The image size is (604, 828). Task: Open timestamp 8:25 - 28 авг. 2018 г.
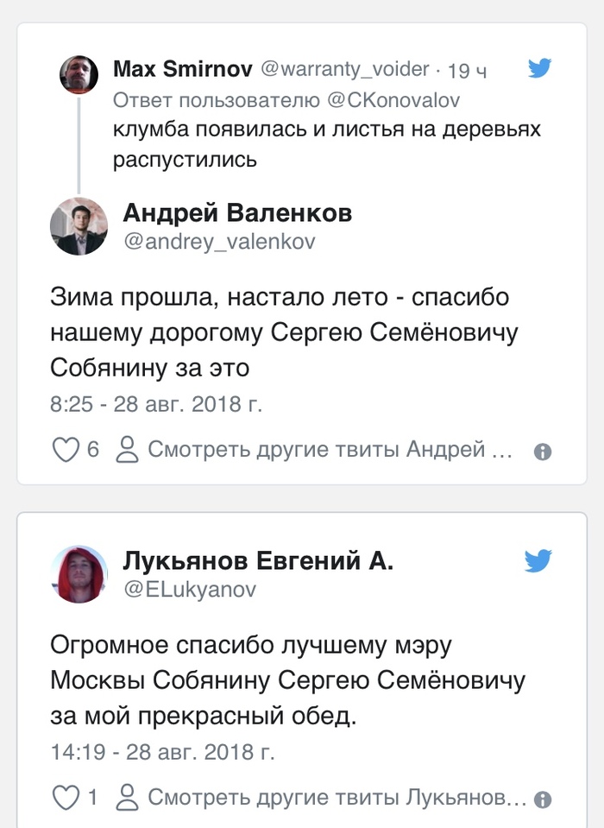[155, 403]
